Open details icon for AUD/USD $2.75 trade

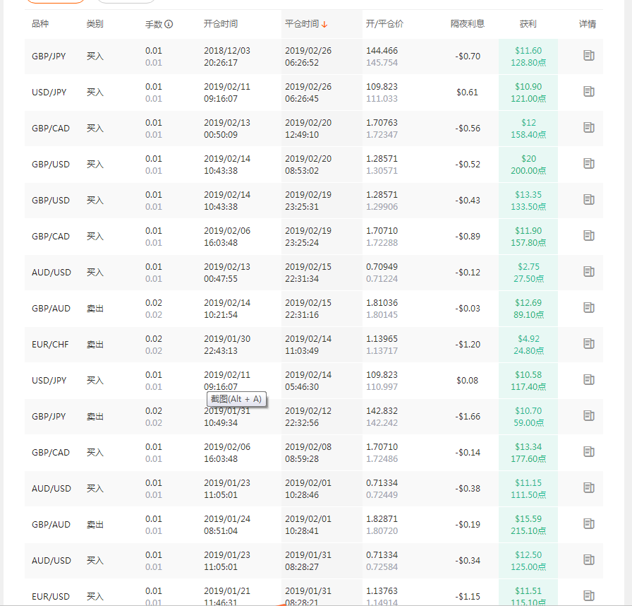pyautogui.click(x=589, y=272)
